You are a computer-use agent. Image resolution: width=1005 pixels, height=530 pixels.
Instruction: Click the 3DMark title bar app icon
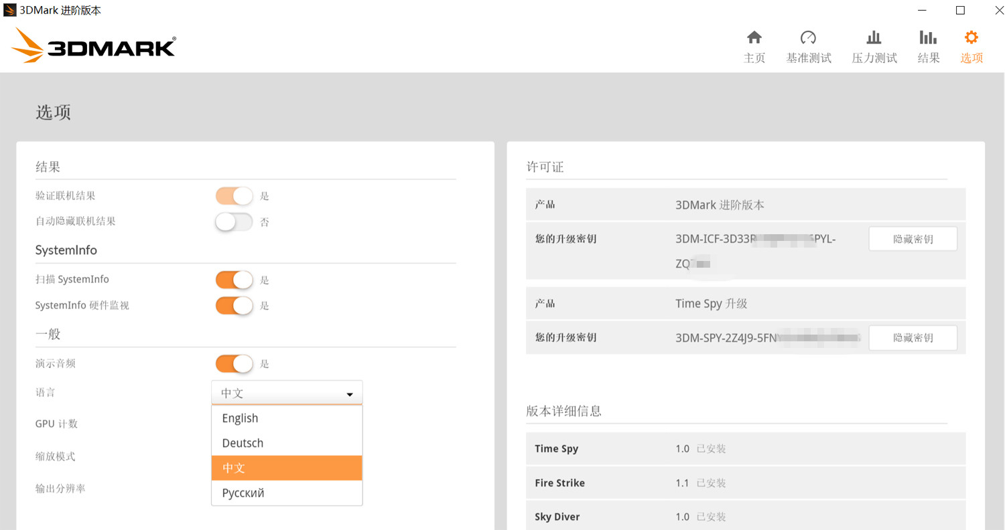pos(10,10)
